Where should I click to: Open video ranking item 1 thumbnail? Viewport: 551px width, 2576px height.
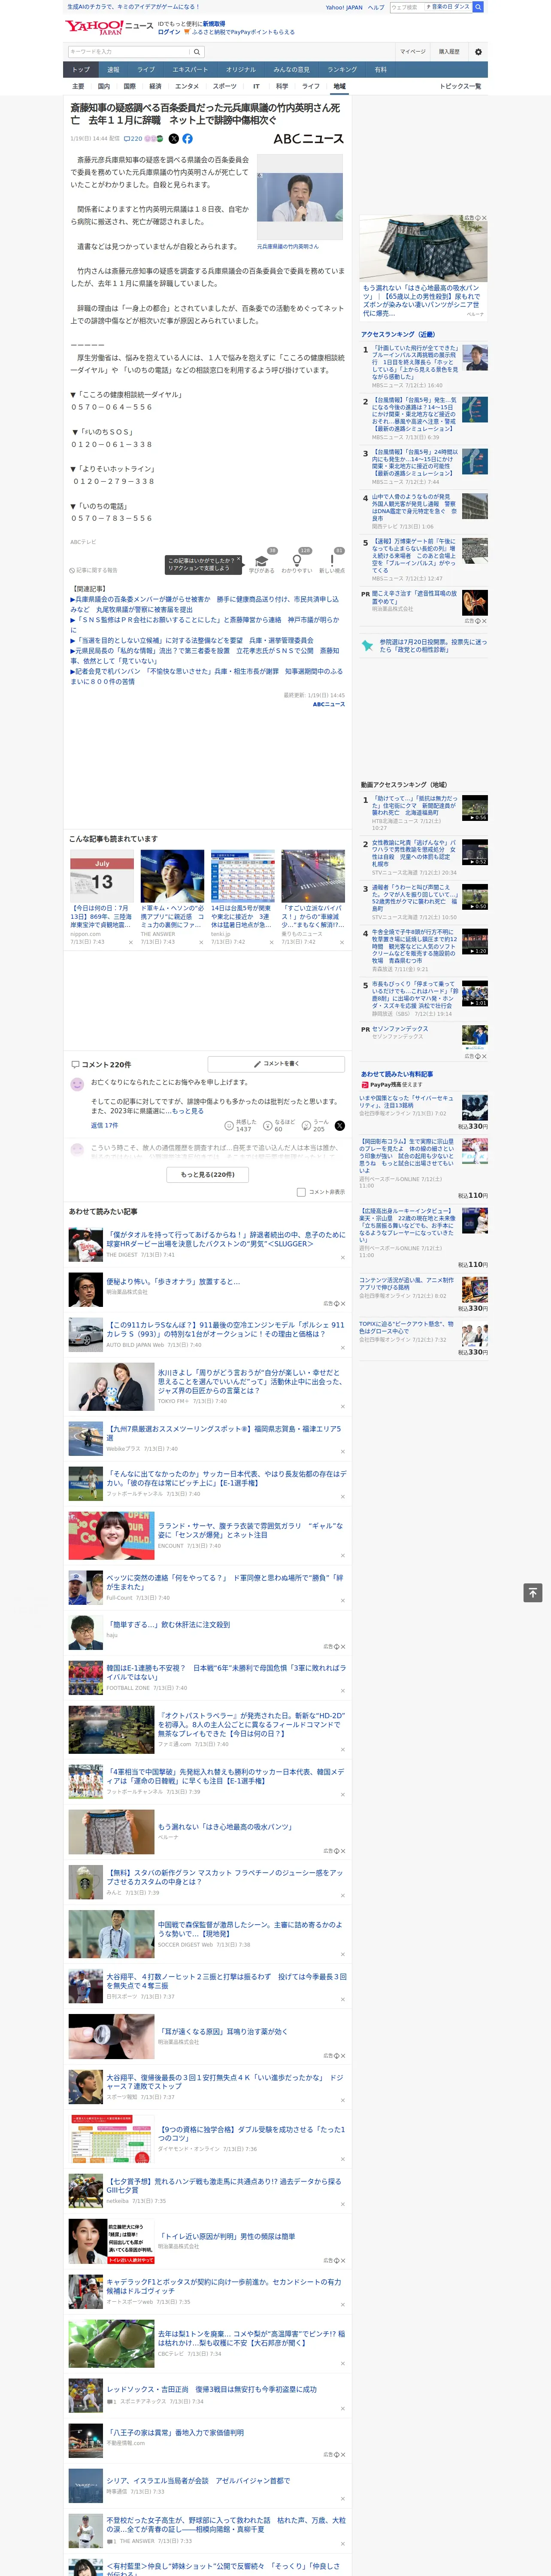[475, 808]
